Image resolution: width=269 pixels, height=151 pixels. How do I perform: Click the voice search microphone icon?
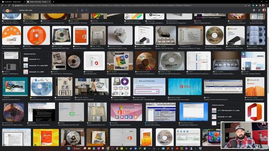pos(77,10)
